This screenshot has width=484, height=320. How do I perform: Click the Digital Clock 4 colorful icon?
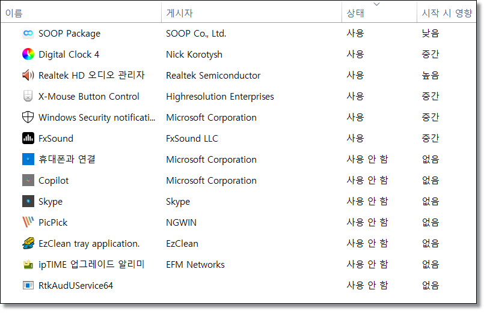[28, 54]
